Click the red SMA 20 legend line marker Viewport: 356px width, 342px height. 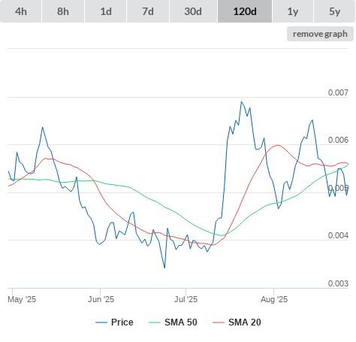point(219,322)
